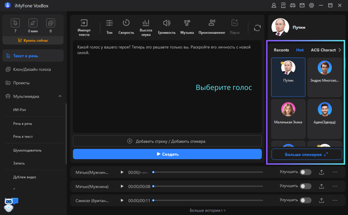Viewport: 348px width, 215px height.
Task: Click the Купить сейчас button
Action: coord(33,41)
